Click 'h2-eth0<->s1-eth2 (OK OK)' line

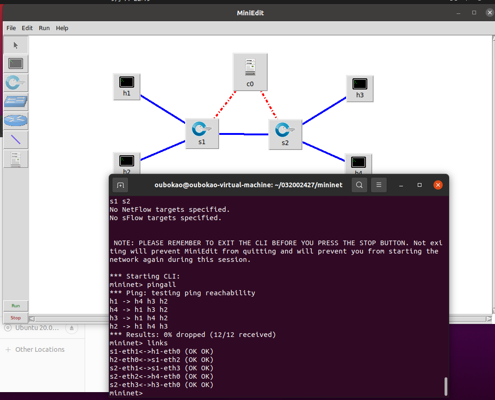coord(161,360)
